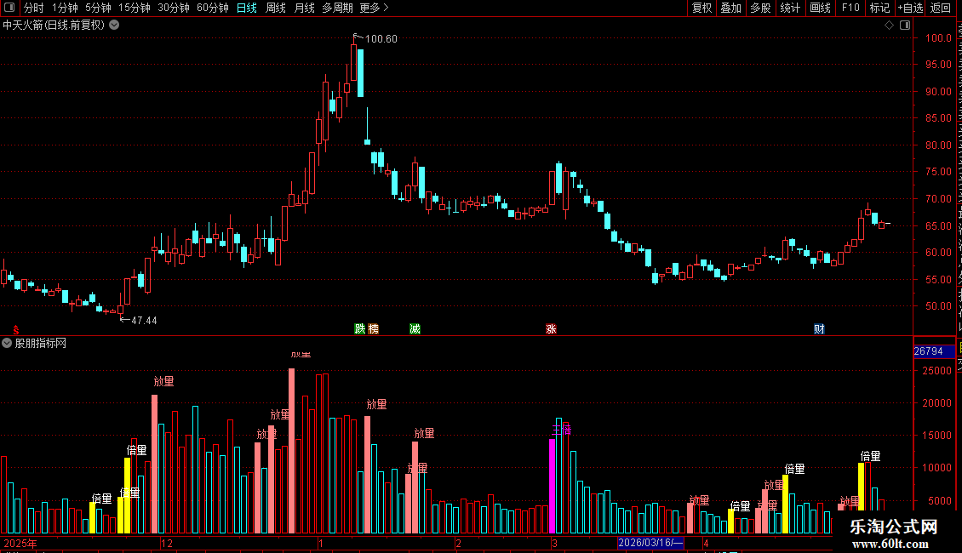The height and width of the screenshot is (553, 962).
Task: Open the 中天火箭 chart title dropdown arrow
Action: coord(114,26)
